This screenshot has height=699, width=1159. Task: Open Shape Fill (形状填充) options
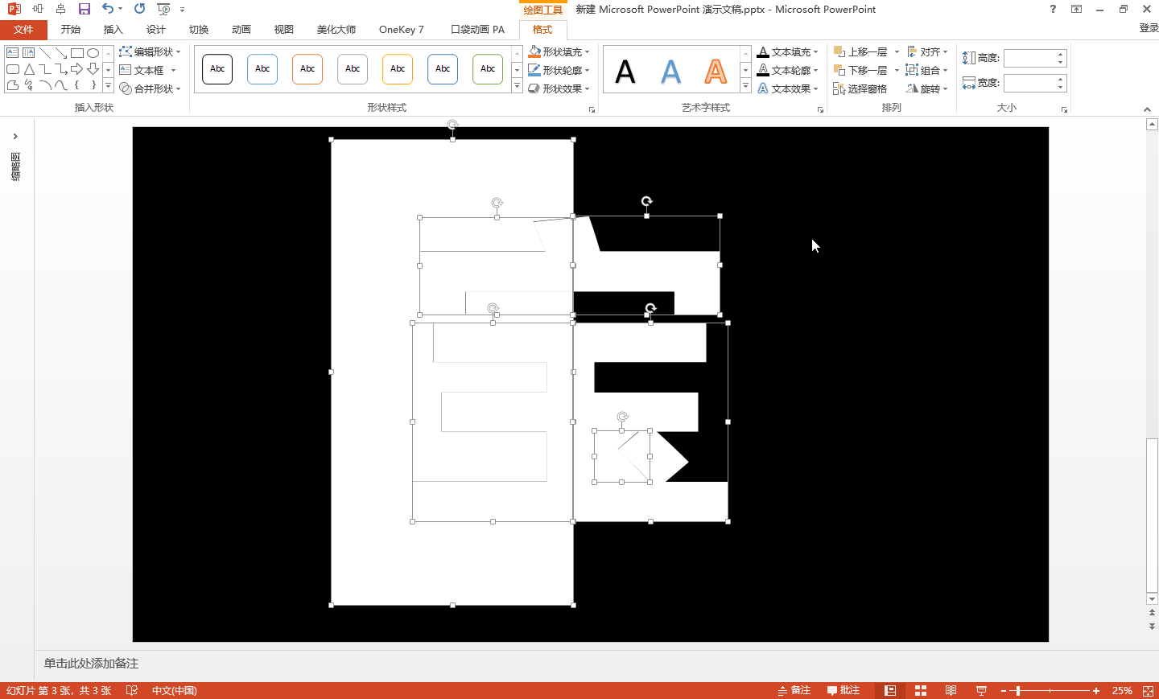tap(559, 51)
